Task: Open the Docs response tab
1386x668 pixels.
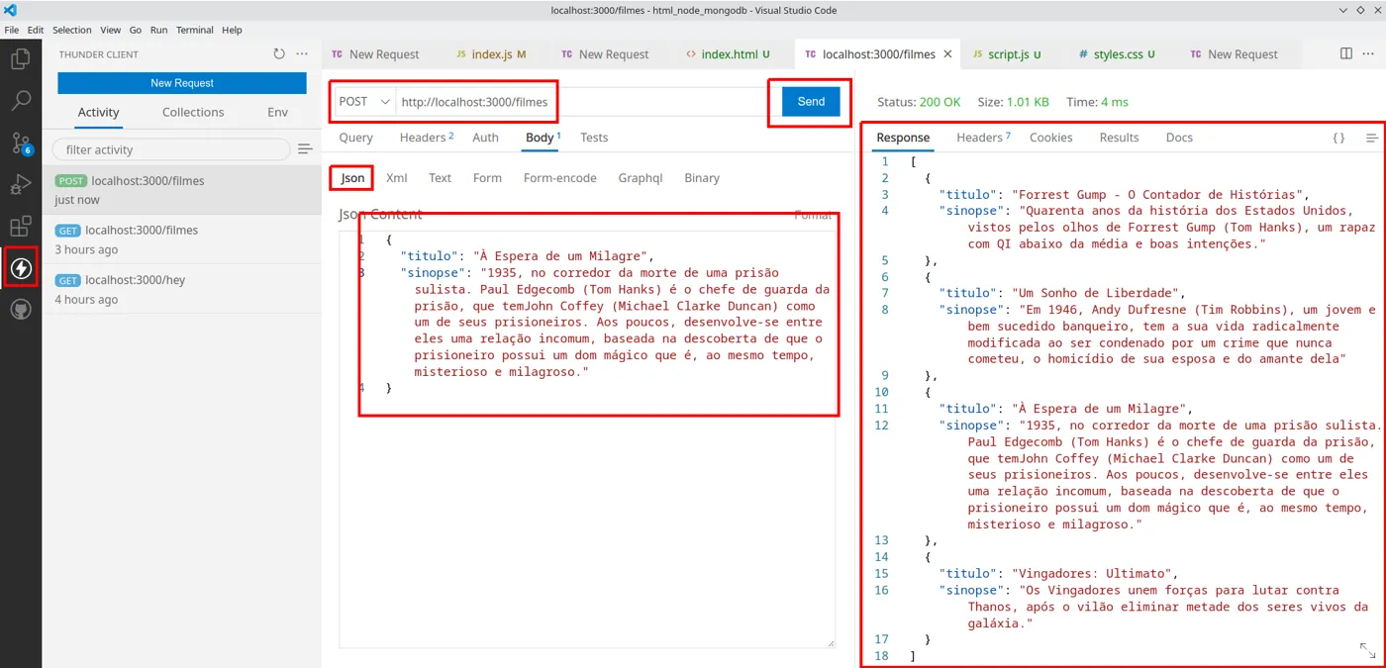Action: pos(1179,138)
